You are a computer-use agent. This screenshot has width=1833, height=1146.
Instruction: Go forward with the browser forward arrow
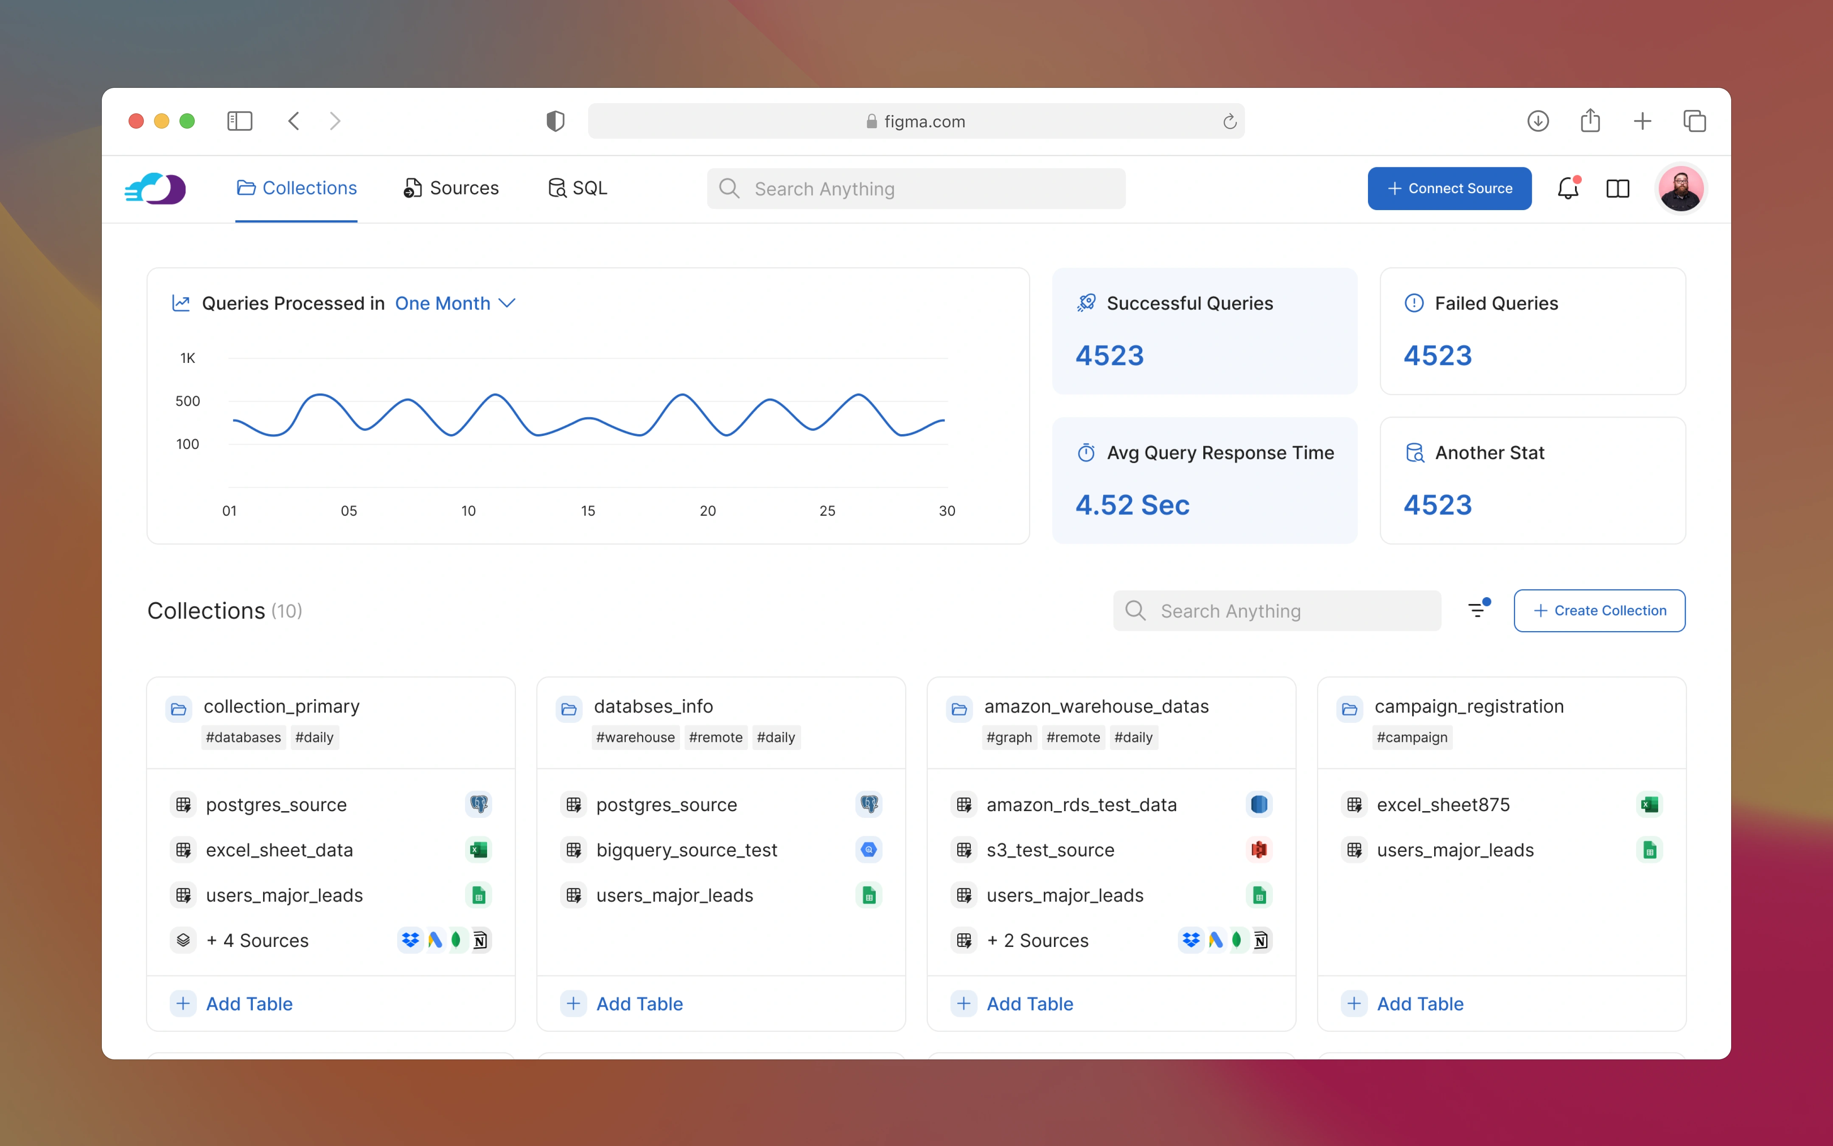335,121
